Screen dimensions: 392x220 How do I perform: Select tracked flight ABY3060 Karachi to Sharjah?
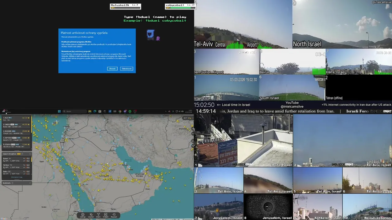click(16, 138)
